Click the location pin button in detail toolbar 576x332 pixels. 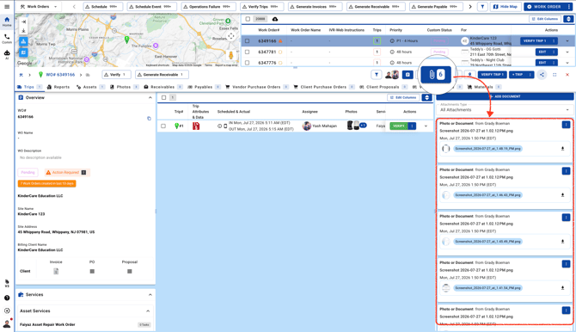(x=469, y=75)
